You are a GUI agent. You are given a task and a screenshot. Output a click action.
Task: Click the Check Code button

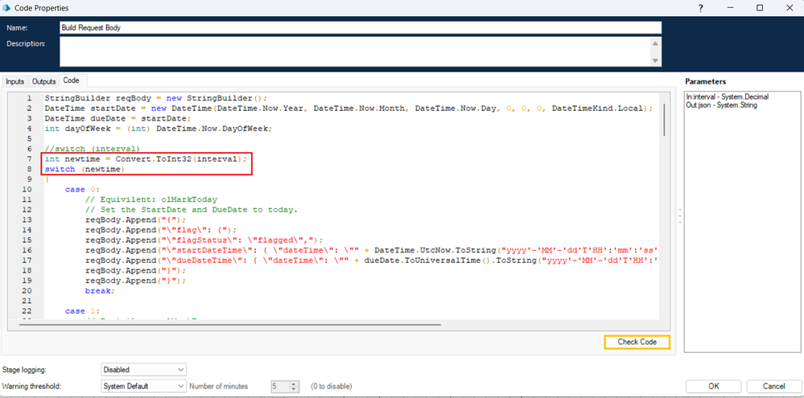point(637,343)
